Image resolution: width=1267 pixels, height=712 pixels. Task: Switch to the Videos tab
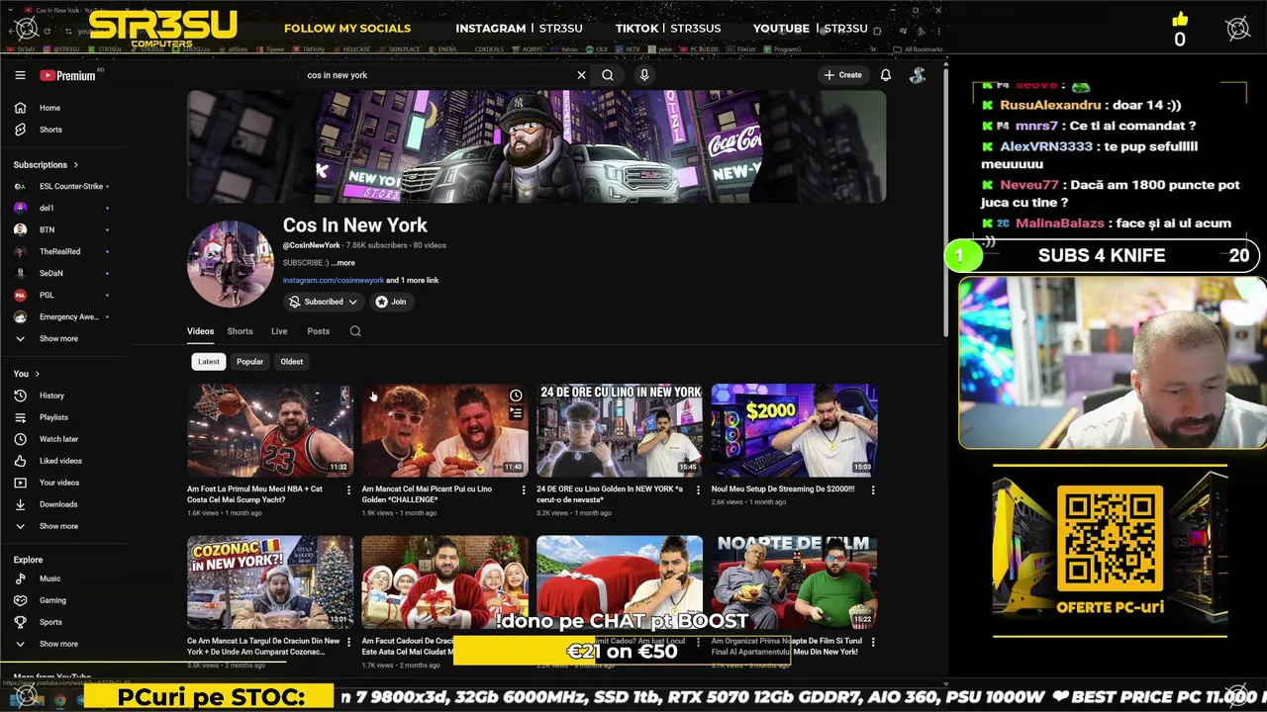tap(200, 331)
